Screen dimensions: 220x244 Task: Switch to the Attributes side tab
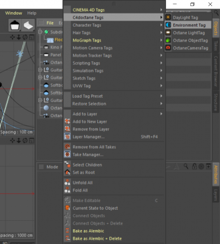point(216,174)
